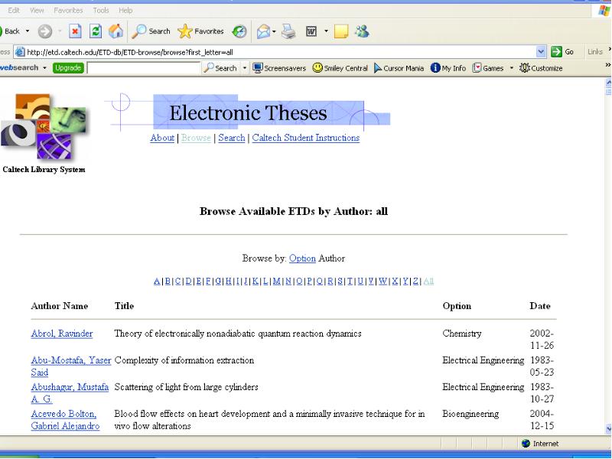Click the 'Bioengineering' option cell
This screenshot has height=459, width=612.
pyautogui.click(x=470, y=414)
